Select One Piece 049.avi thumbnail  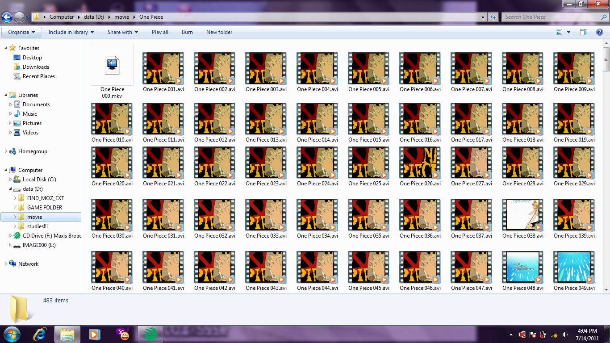574,267
